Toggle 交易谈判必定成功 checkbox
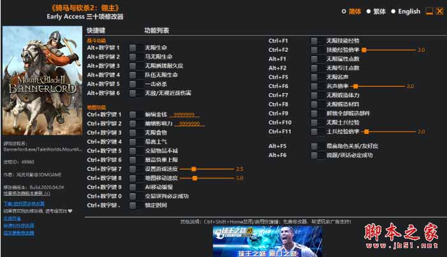This screenshot has width=447, height=257. [133, 196]
